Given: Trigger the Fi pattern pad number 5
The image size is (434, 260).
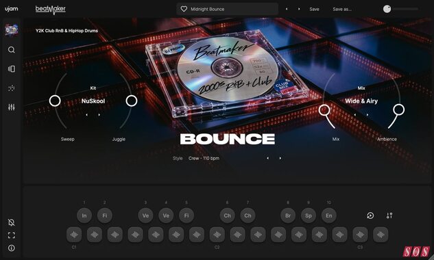Looking at the screenshot, I should pos(186,216).
